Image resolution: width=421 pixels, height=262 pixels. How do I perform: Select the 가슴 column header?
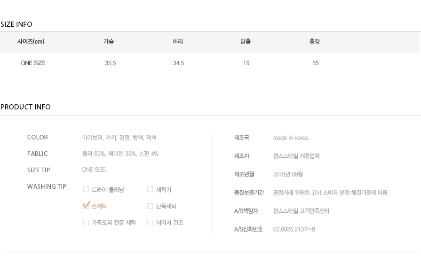pos(109,41)
